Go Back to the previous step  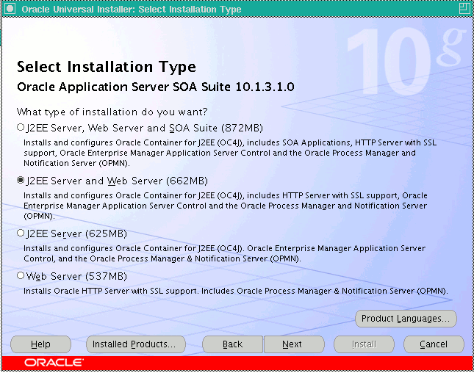(232, 344)
